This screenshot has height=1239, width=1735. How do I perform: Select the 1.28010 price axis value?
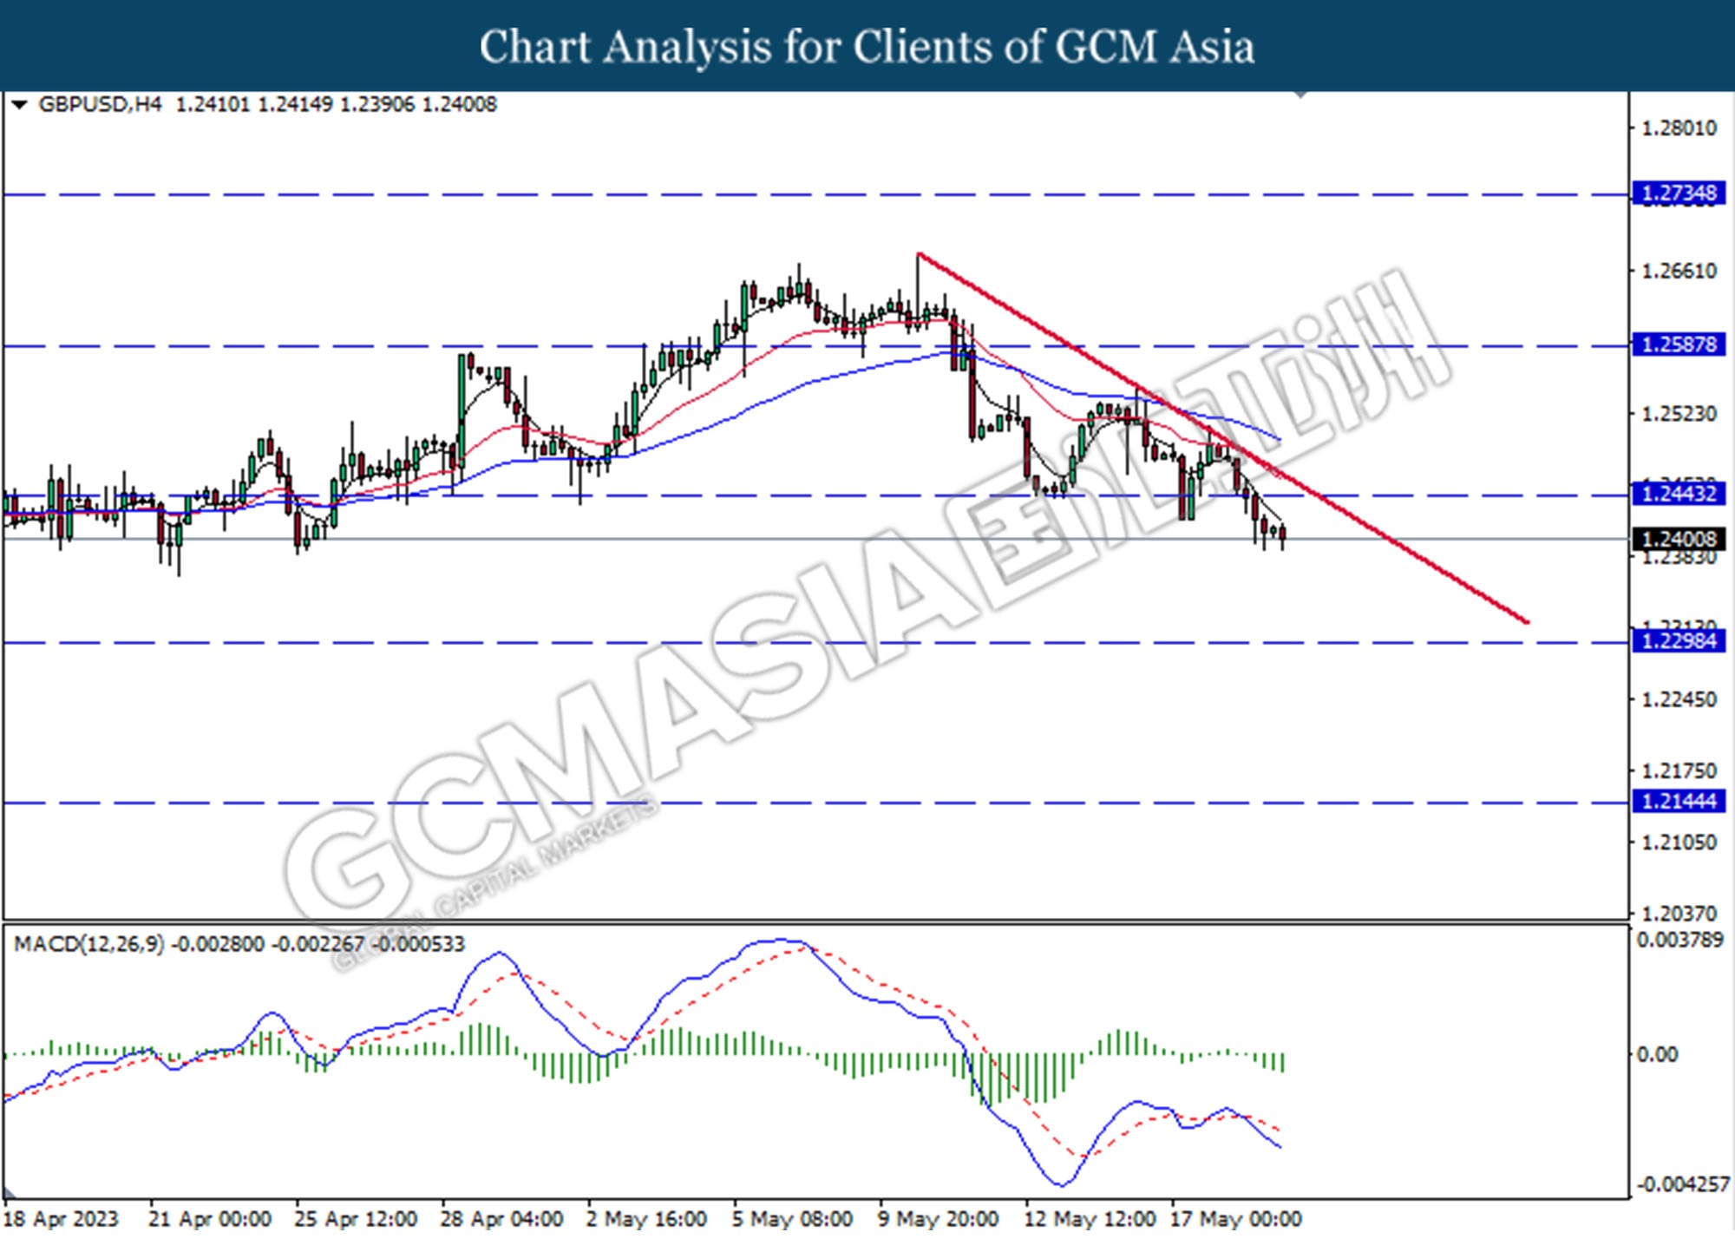1679,128
